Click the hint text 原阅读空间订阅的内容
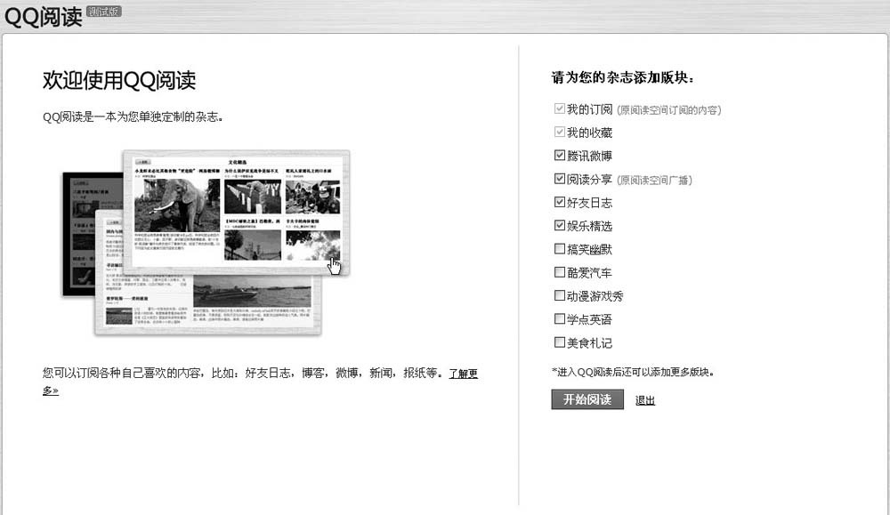 pos(669,110)
